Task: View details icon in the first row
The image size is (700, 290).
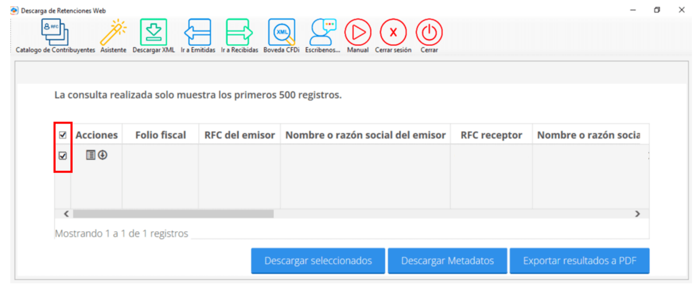Action: pyautogui.click(x=91, y=155)
